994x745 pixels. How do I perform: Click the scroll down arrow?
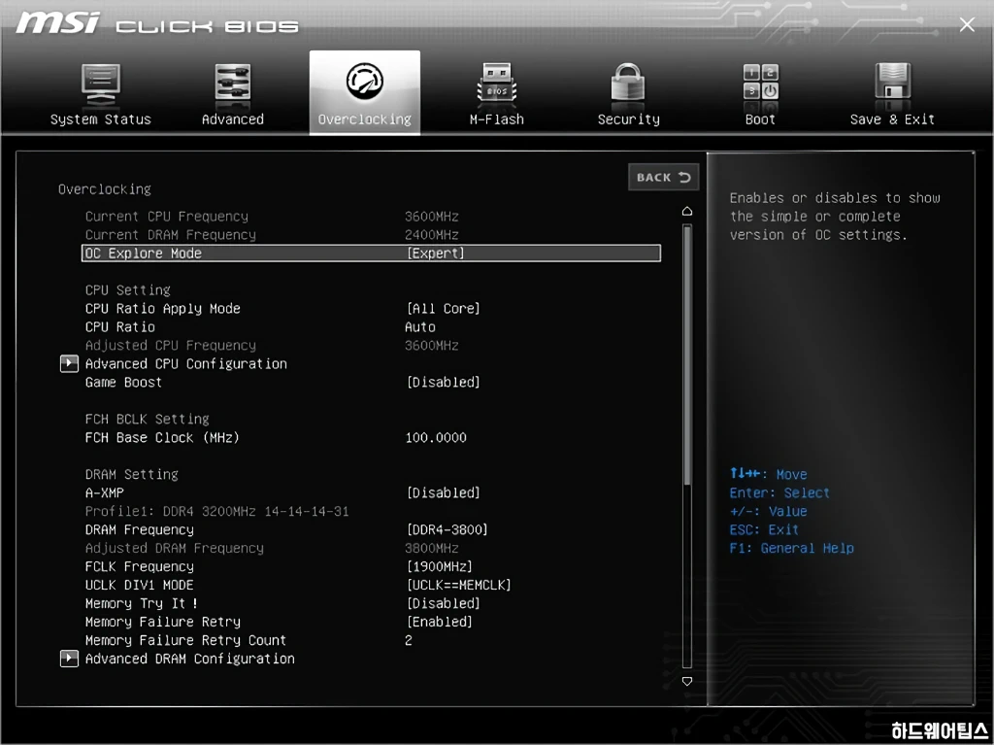[687, 681]
